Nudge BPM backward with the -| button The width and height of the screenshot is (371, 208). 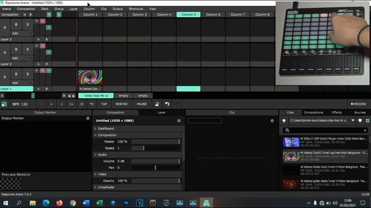pos(61,104)
